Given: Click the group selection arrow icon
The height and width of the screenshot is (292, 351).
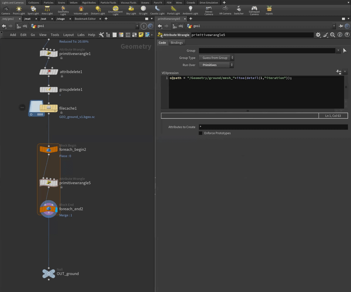Looking at the screenshot, I should 345,51.
